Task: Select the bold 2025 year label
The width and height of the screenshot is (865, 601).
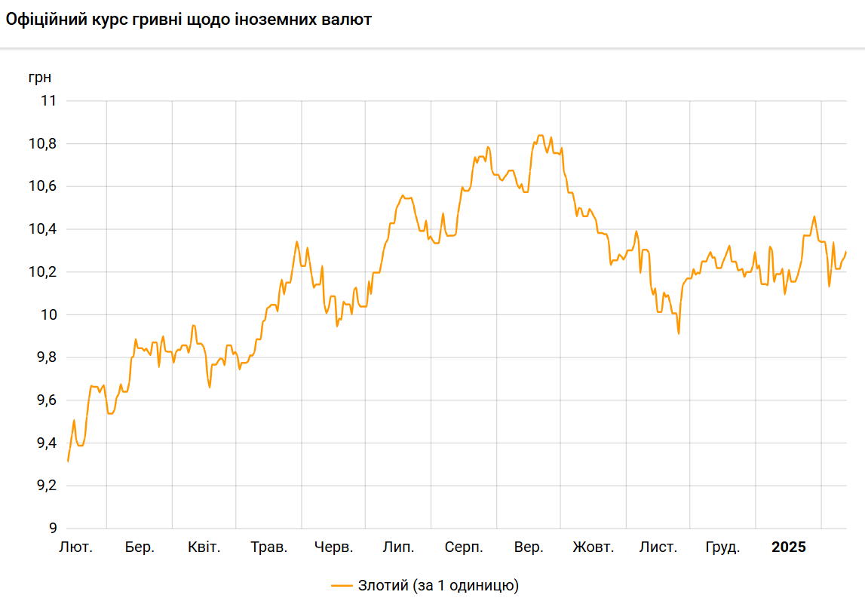Action: [x=788, y=547]
